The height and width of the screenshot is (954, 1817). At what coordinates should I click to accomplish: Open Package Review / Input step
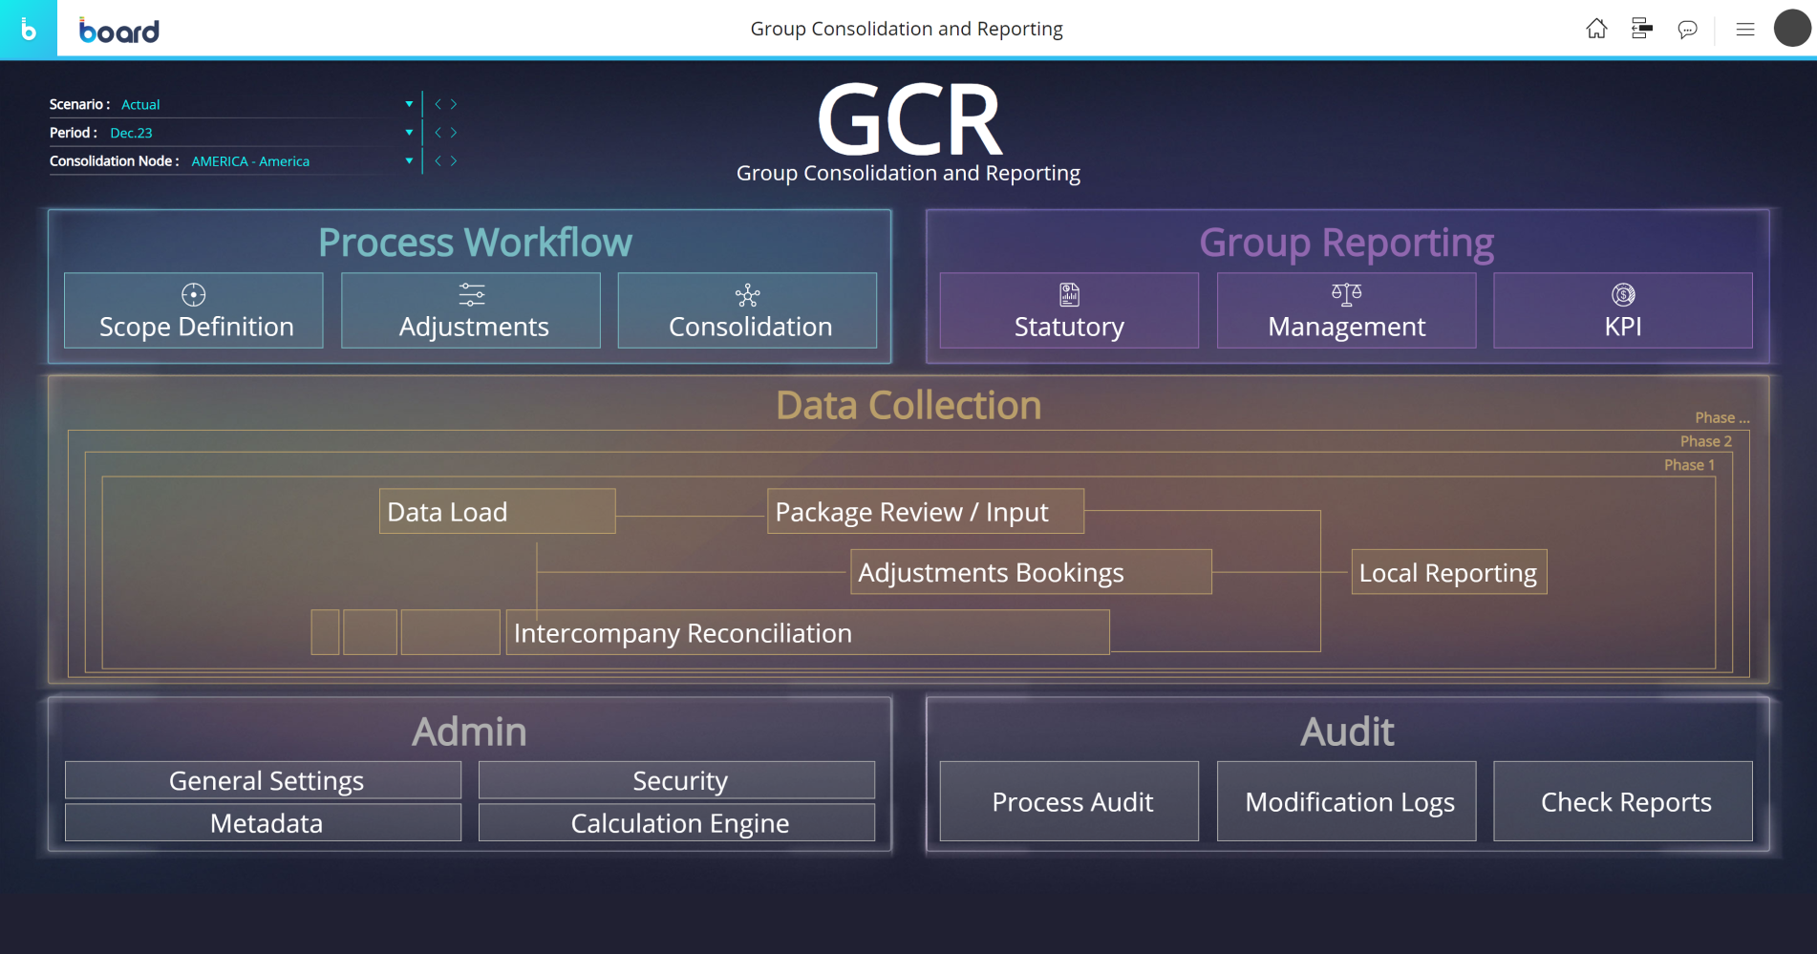[926, 512]
